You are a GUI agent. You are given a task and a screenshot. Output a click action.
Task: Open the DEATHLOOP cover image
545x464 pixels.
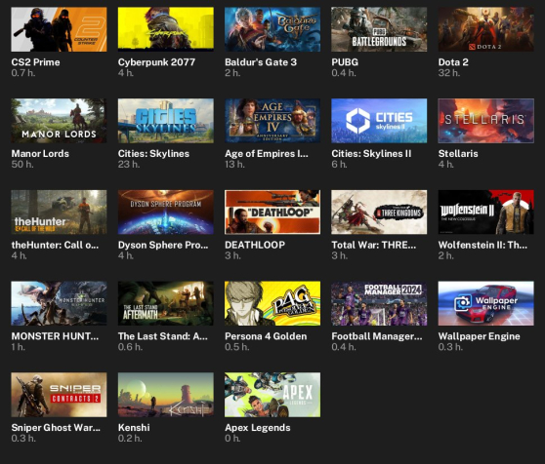pyautogui.click(x=272, y=212)
